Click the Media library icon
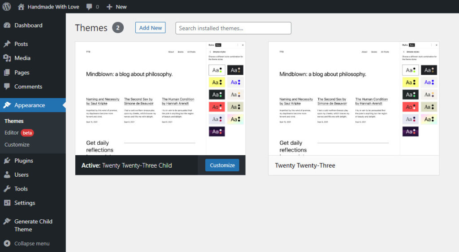 click(x=7, y=58)
